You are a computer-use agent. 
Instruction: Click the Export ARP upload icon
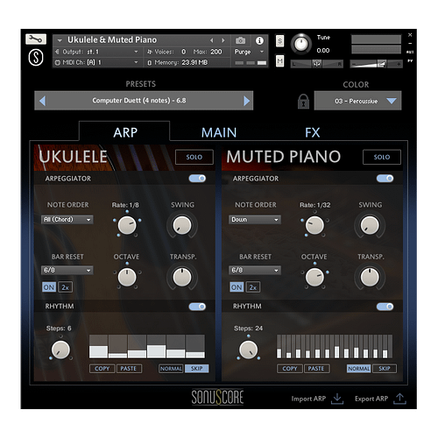tap(399, 399)
